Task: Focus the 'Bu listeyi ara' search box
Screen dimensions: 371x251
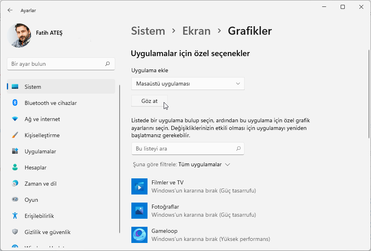Action: 188,149
